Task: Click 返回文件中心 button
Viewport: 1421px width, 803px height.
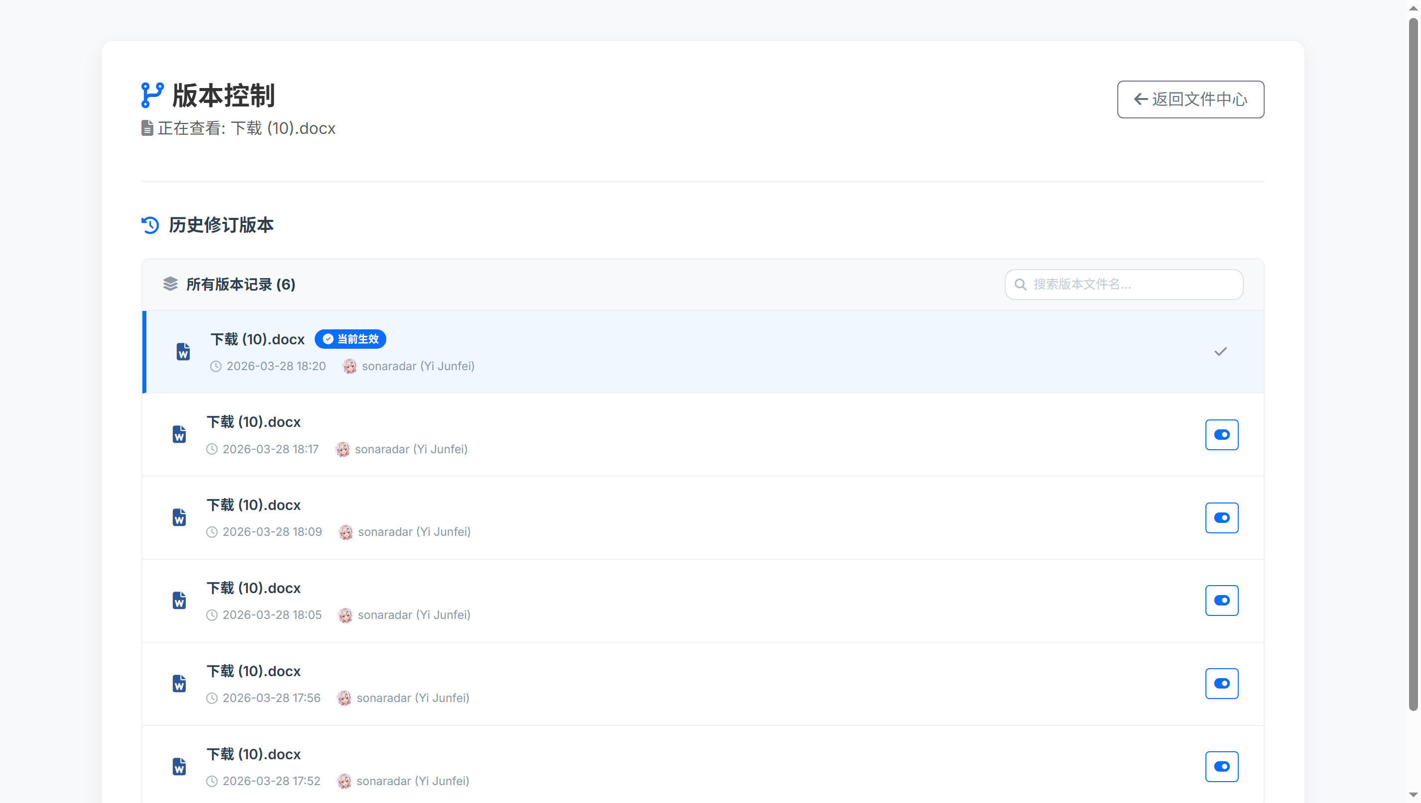Action: click(x=1190, y=100)
